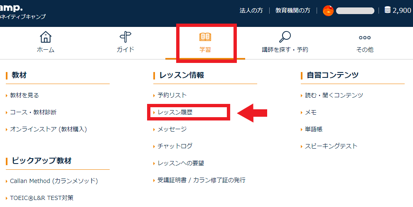
Task: Click the blurred username field
Action: (x=355, y=11)
